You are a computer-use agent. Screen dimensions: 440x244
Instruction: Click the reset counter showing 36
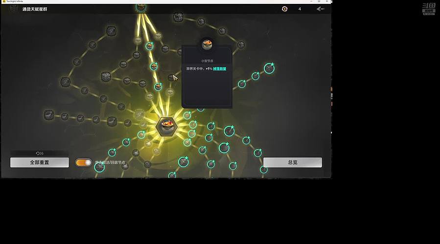pos(40,153)
